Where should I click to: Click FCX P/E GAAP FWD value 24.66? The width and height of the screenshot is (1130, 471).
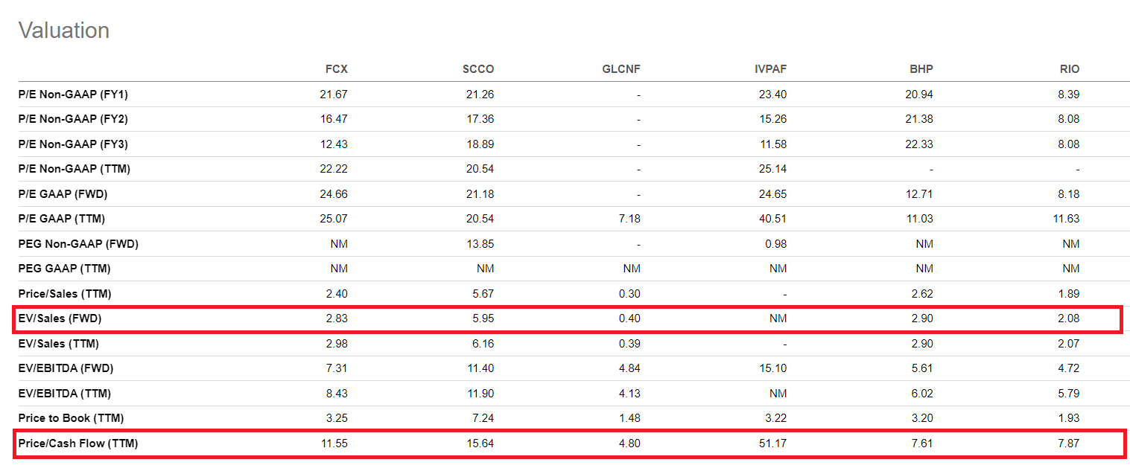pyautogui.click(x=334, y=194)
